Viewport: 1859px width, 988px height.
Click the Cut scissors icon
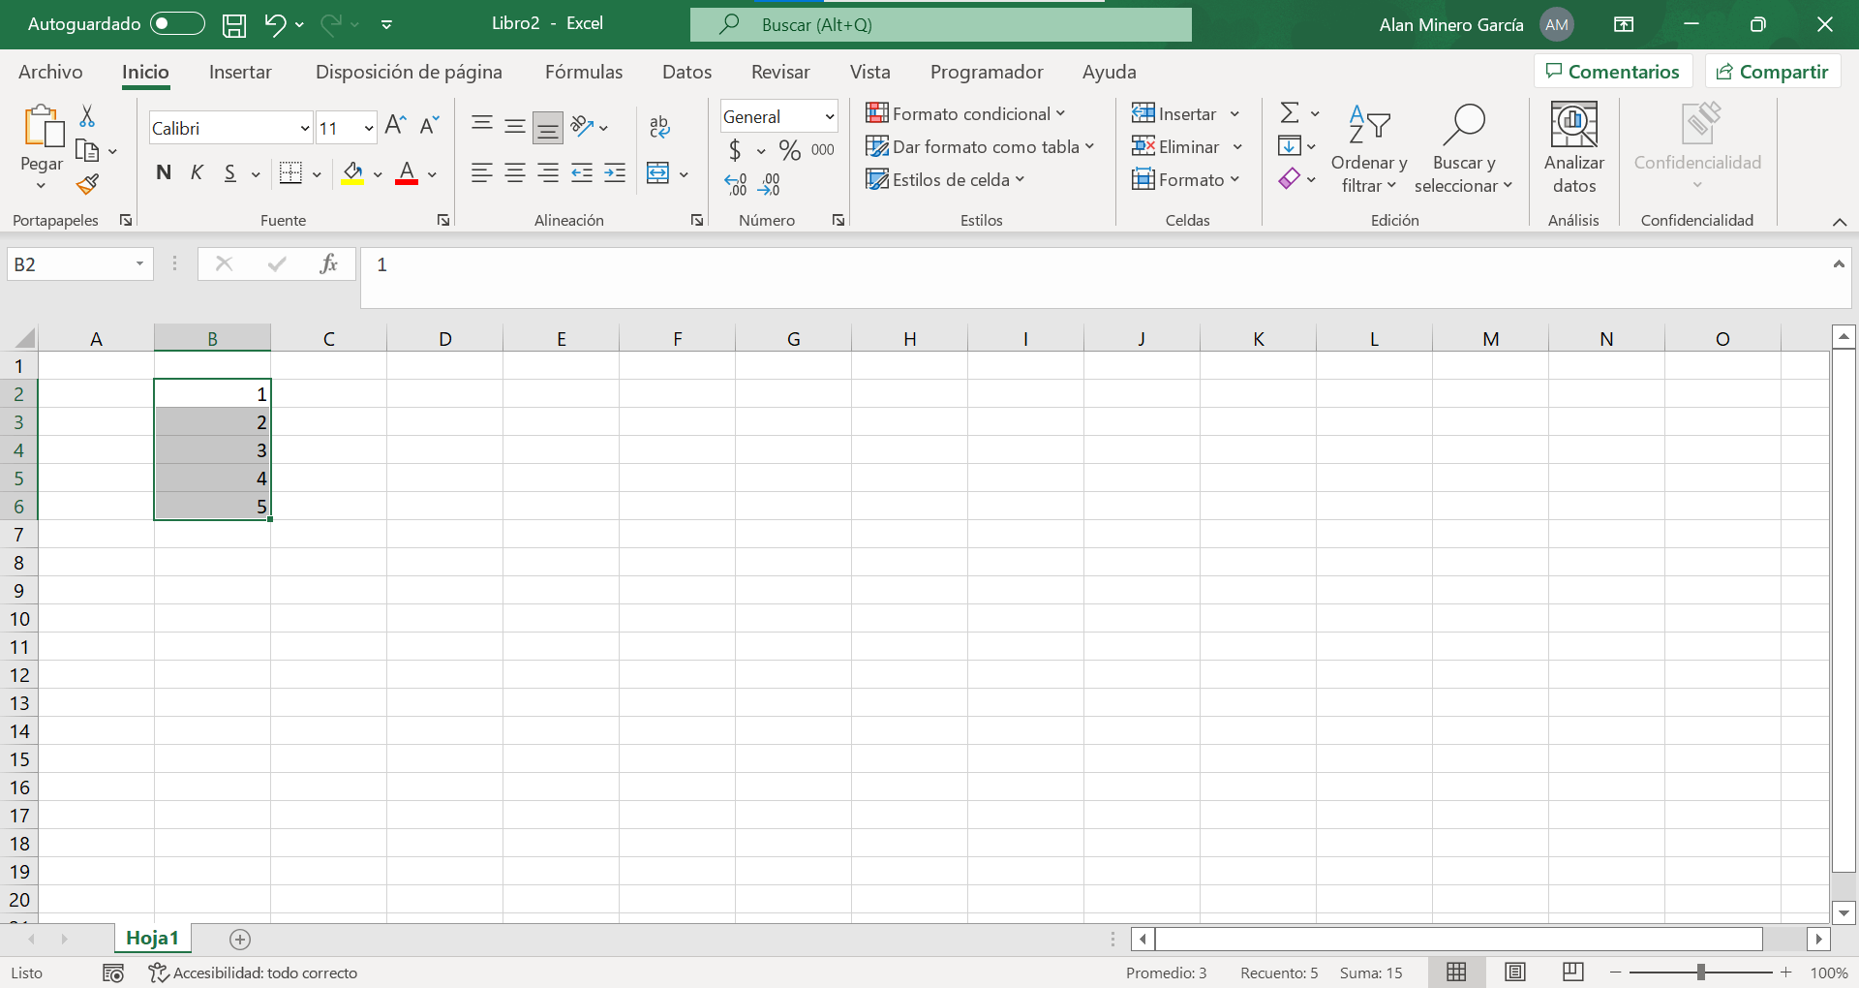tap(87, 116)
